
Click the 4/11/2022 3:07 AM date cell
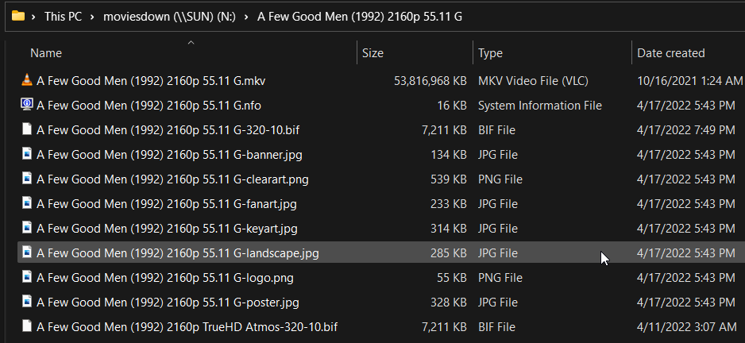pyautogui.click(x=686, y=327)
